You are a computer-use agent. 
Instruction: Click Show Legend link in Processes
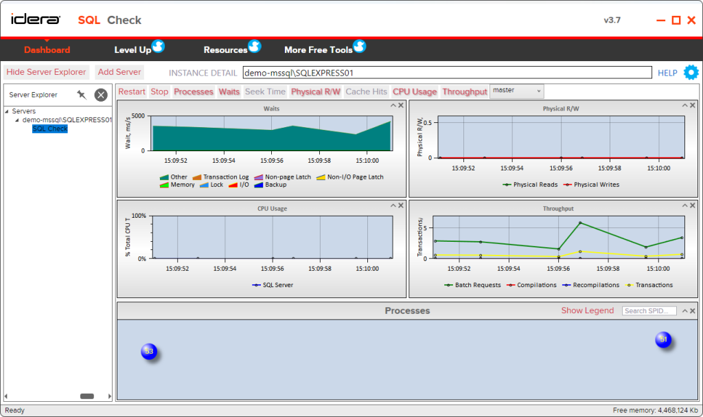click(588, 311)
